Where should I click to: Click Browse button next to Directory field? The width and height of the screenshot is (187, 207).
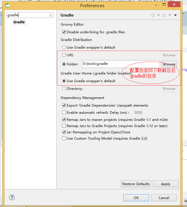[169, 89]
